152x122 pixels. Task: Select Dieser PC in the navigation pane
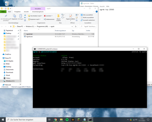[7, 58]
